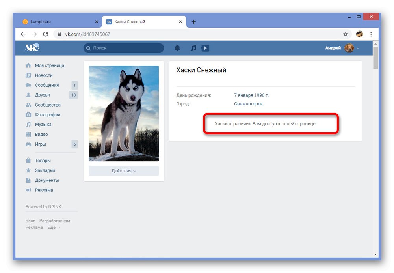Screen dimensions: 394x273
Task: Click the address bar URL vk.com/id469745067
Action: pyautogui.click(x=87, y=34)
